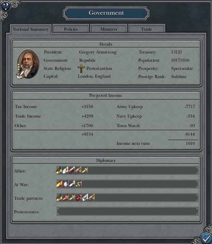The width and height of the screenshot is (212, 244).
Task: Confirm and close with the checkmark button
Action: [206, 238]
